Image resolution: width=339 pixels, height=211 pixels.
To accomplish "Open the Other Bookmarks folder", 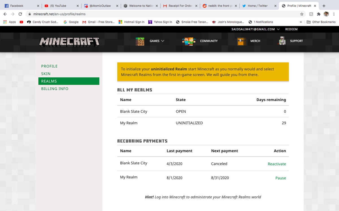I will 321,22.
